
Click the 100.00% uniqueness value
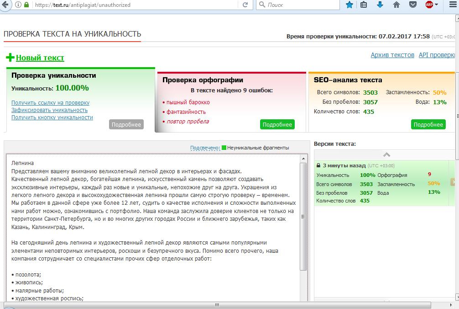[72, 88]
